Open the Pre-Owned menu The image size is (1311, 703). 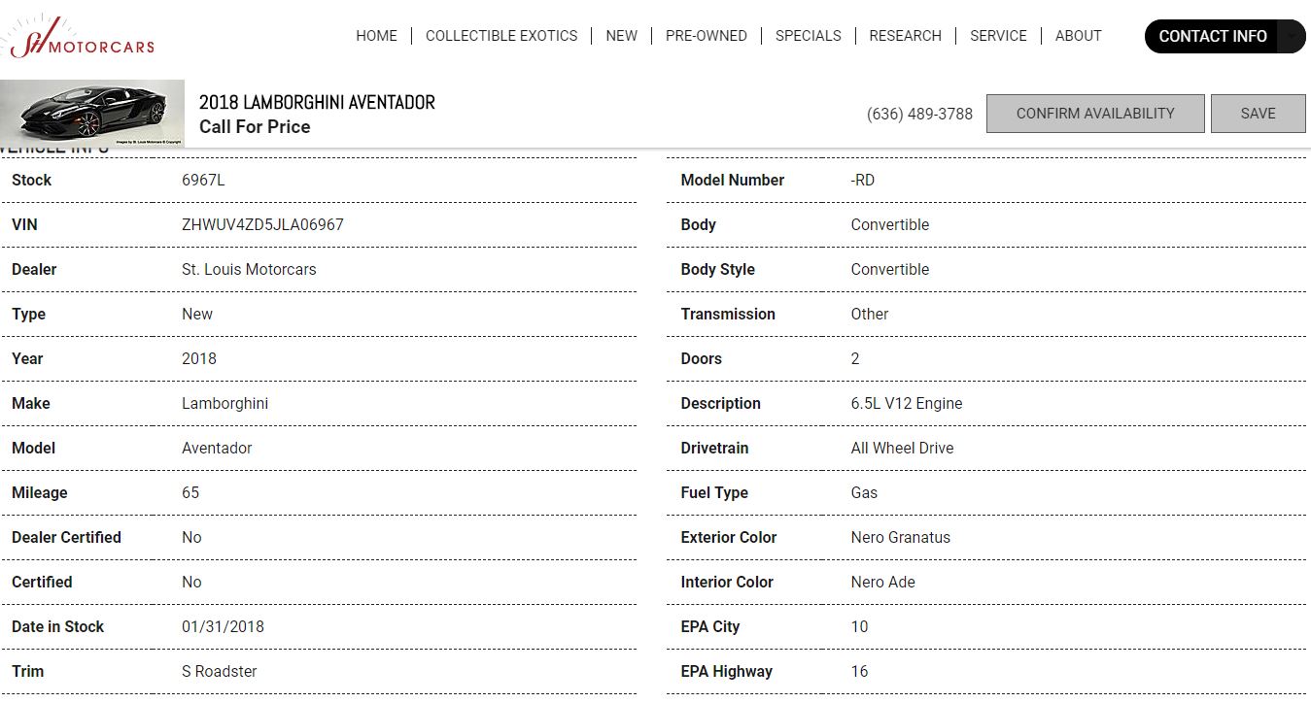(x=707, y=36)
